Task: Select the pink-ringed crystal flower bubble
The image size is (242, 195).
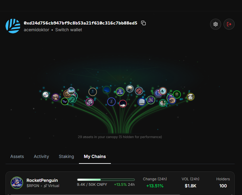Action: click(89, 102)
